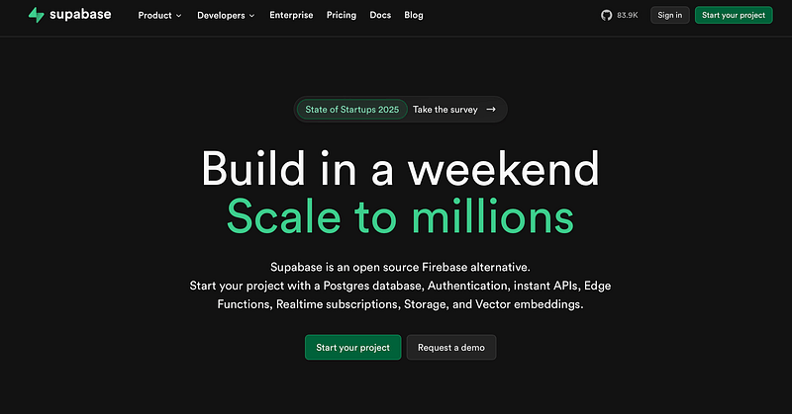This screenshot has width=792, height=414.
Task: Go to the Enterprise page
Action: coord(291,15)
